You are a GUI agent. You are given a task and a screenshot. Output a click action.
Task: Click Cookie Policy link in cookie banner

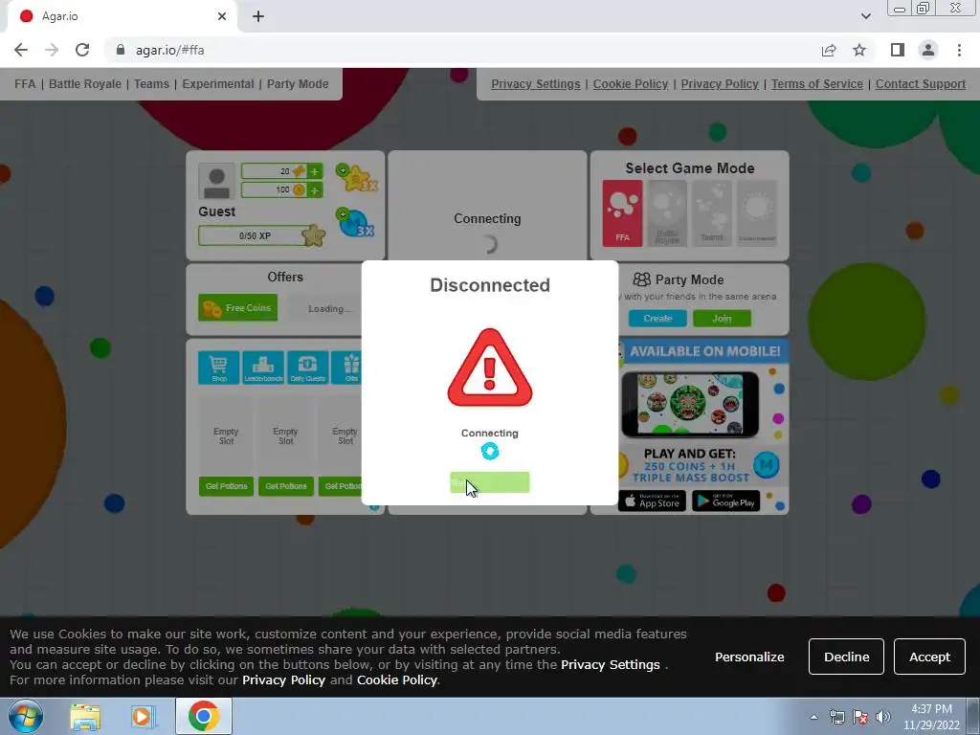[397, 680]
